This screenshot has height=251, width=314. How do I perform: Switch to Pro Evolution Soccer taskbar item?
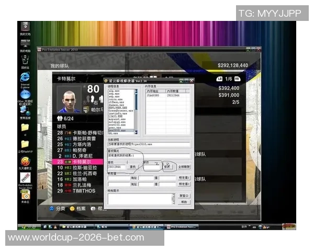coord(183,227)
